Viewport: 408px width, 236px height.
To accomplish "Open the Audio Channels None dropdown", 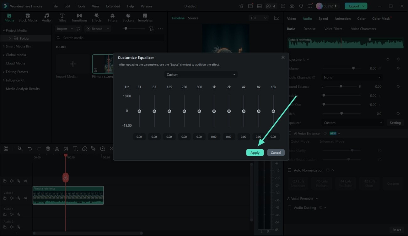I will pyautogui.click(x=352, y=77).
